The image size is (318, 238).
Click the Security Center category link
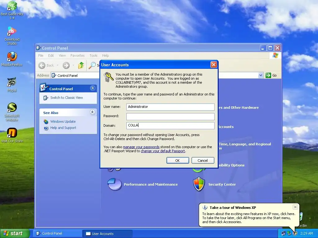(x=222, y=184)
